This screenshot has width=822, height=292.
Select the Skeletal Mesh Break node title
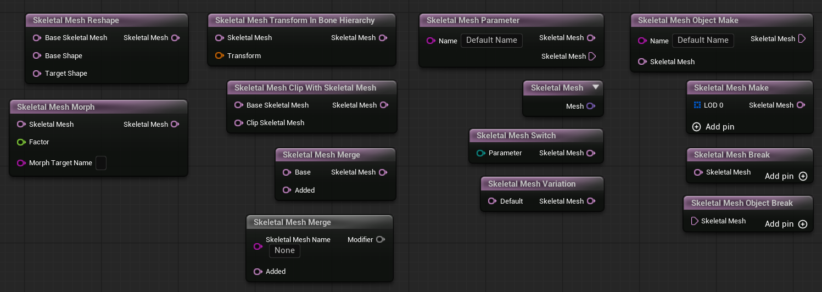[732, 155]
